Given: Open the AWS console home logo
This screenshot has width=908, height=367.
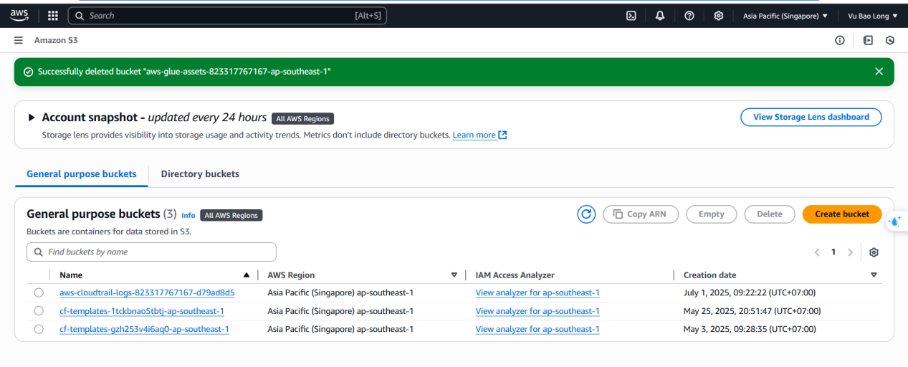Looking at the screenshot, I should click(19, 15).
